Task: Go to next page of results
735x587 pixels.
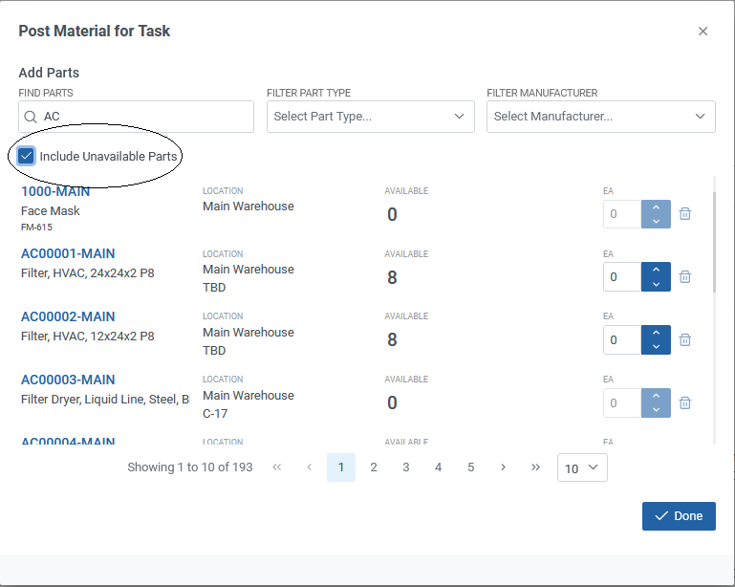Action: click(x=503, y=467)
